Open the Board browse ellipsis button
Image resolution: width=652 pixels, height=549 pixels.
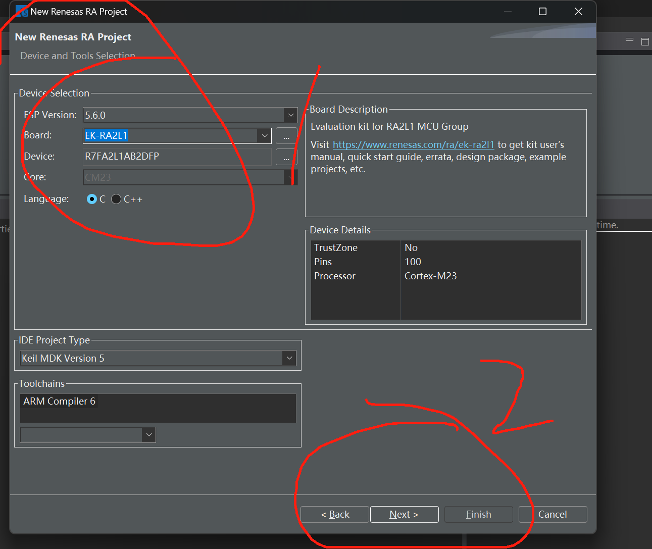click(286, 136)
